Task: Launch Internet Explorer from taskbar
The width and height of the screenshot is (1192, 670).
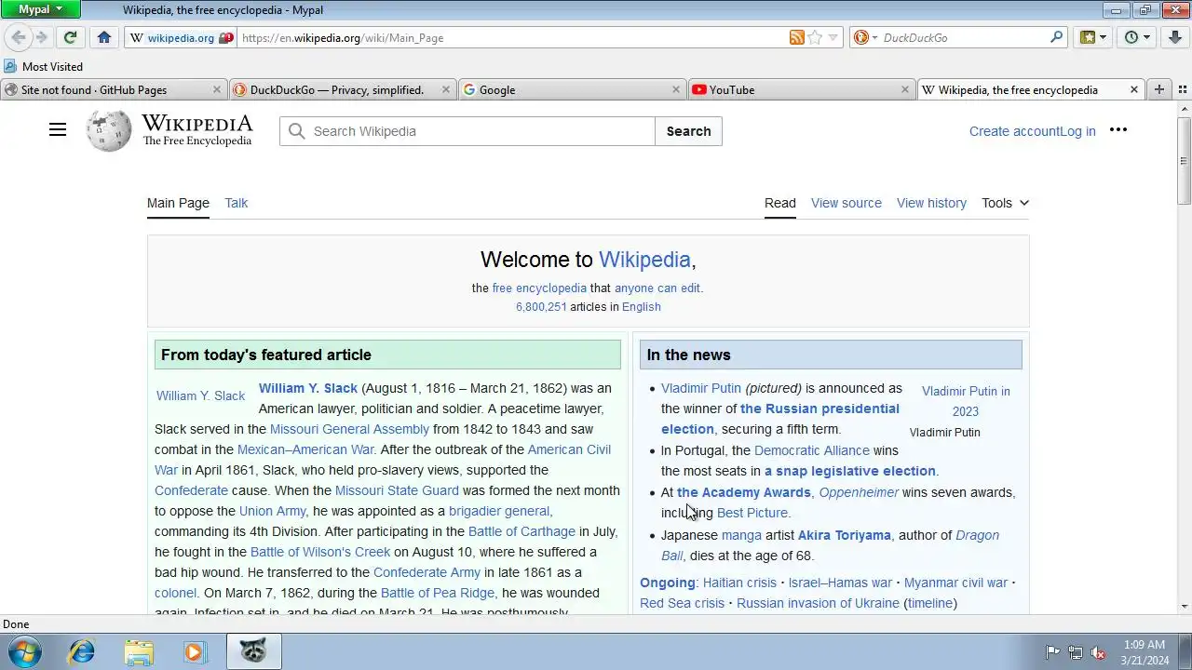Action: 82,652
